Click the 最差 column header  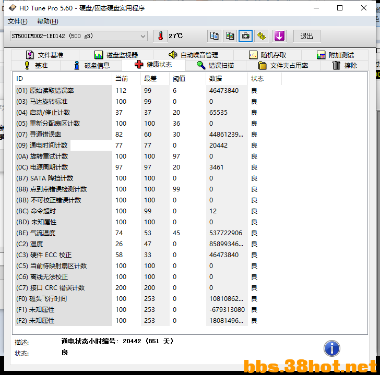[155, 79]
